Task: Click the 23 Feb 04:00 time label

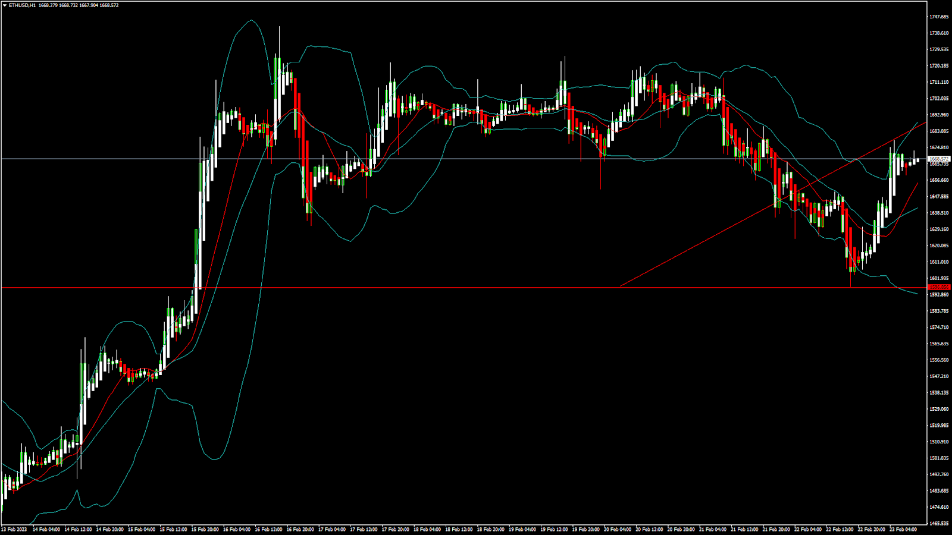Action: [x=903, y=529]
